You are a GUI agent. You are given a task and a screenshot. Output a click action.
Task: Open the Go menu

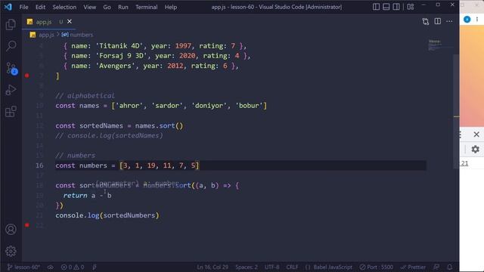(107, 7)
